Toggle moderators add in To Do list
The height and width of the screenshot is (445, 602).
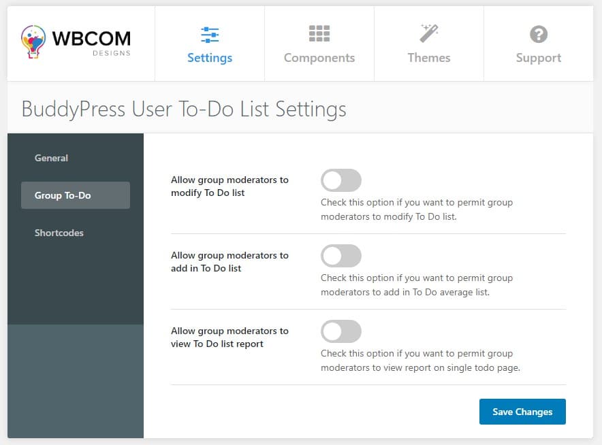tap(340, 256)
